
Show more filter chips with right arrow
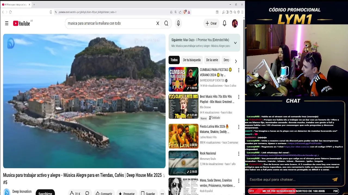[236, 61]
